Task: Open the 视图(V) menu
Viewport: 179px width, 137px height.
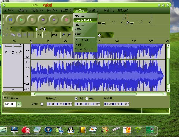Action: pyautogui.click(x=38, y=10)
